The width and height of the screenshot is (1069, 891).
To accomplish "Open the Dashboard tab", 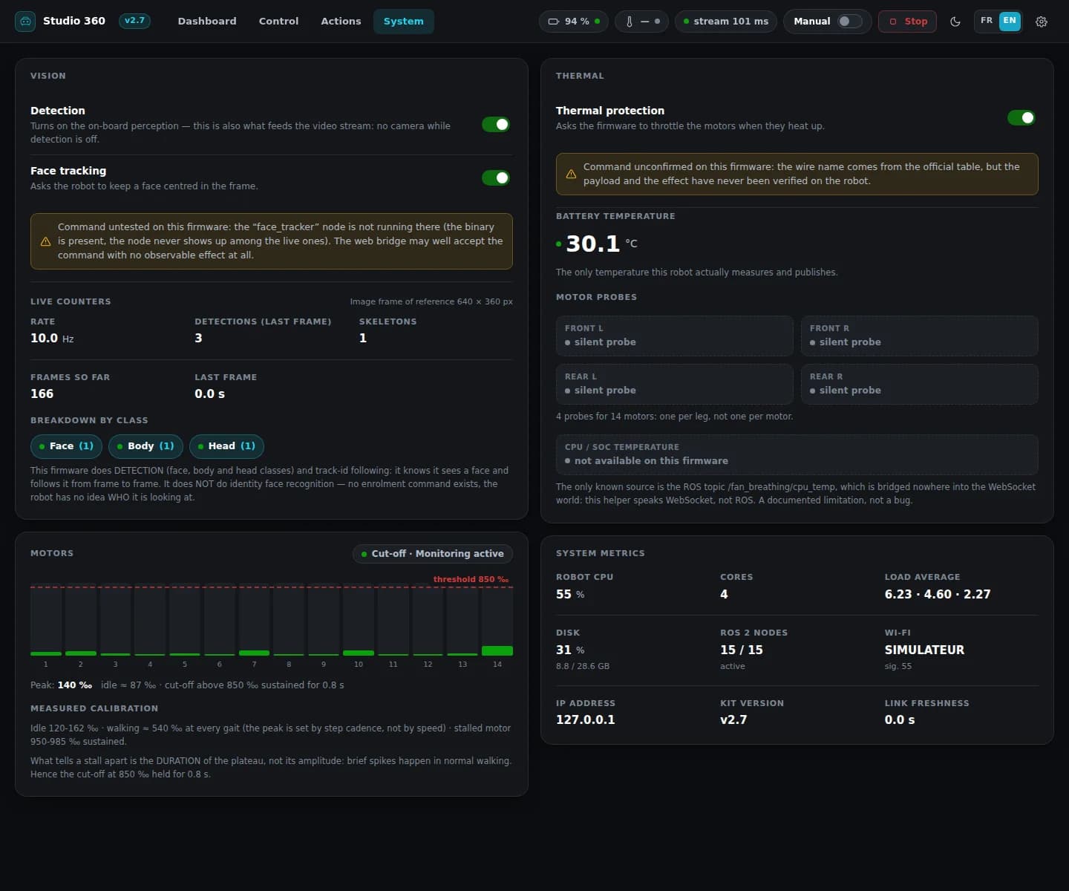I will pos(207,22).
